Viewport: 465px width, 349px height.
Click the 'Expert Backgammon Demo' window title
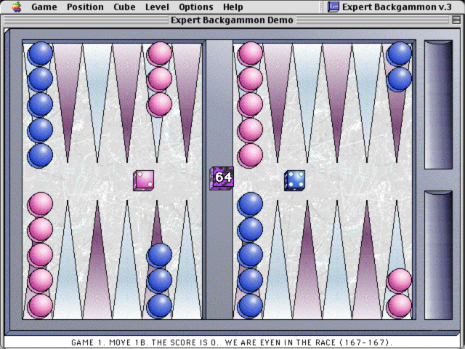(x=232, y=20)
